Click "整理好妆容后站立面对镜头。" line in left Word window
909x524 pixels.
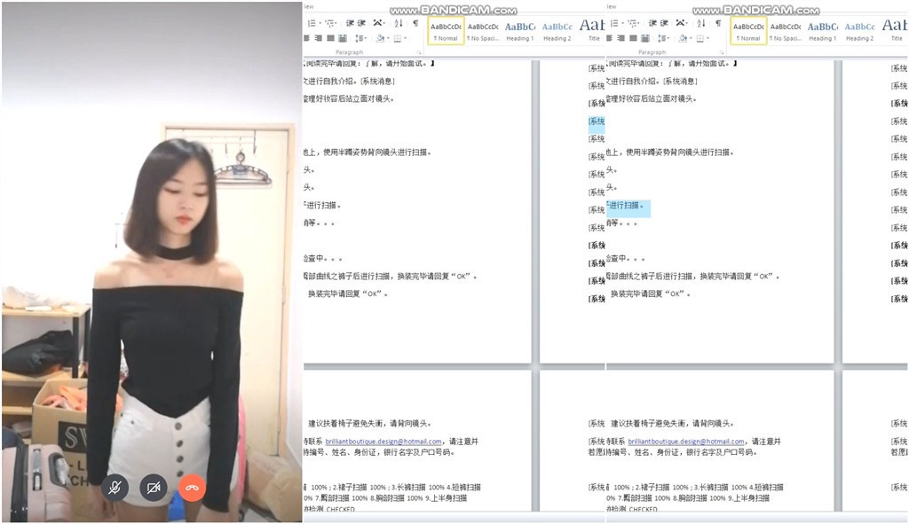[x=348, y=99]
